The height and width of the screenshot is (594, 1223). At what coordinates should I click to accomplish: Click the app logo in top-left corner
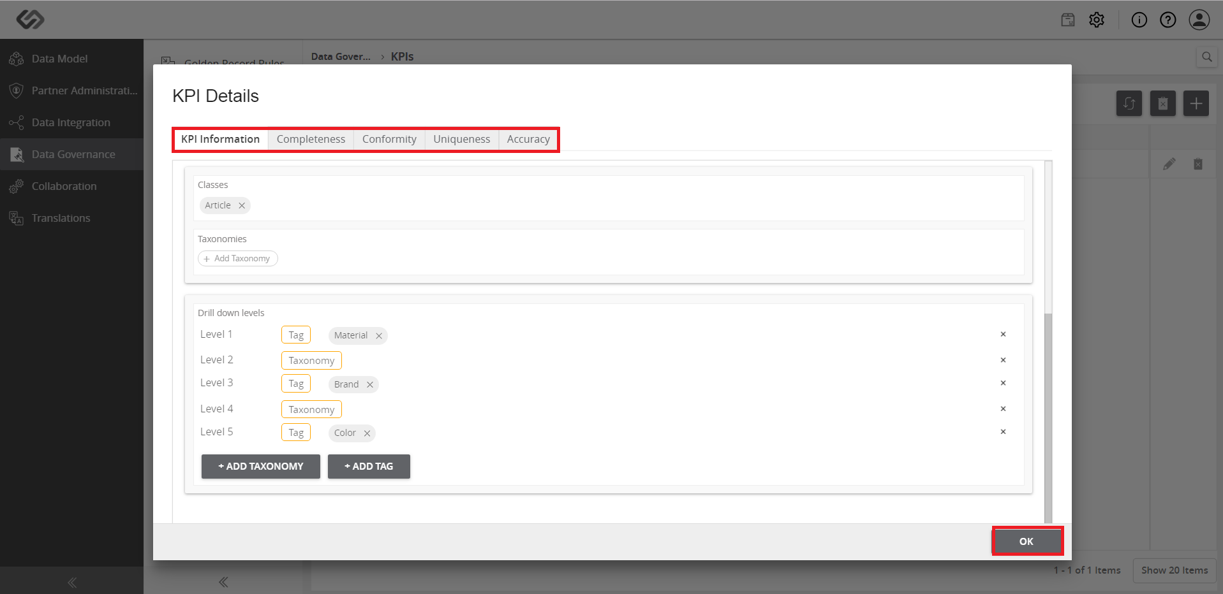click(30, 20)
